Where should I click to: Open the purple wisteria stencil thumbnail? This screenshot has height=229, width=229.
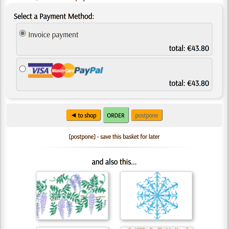tap(72, 196)
